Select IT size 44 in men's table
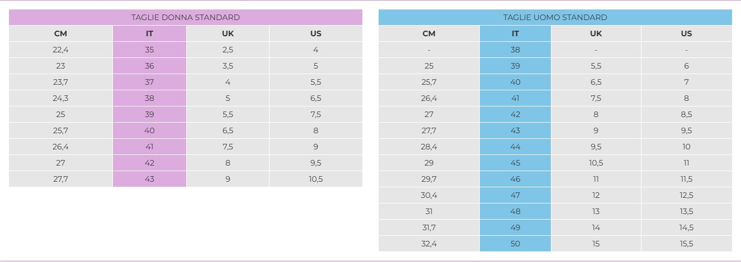Image resolution: width=741 pixels, height=262 pixels. click(515, 147)
